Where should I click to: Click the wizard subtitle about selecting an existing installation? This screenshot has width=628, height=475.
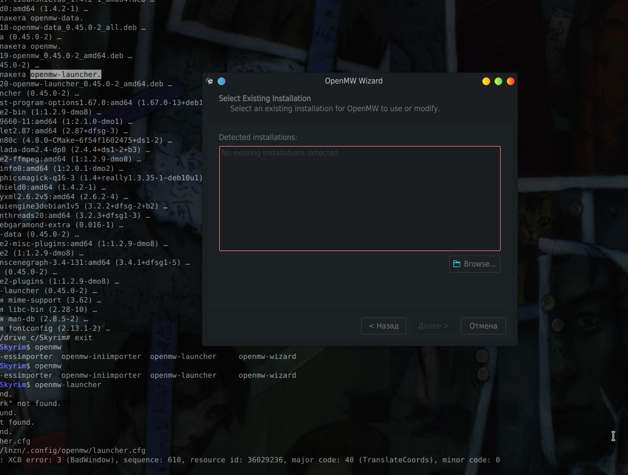click(335, 108)
